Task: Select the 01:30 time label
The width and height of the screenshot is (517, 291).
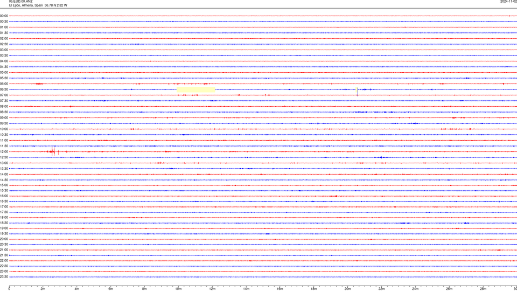Action: (x=4, y=33)
